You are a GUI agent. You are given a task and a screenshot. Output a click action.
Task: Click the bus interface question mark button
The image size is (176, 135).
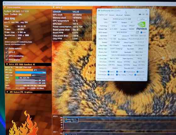coord(146,39)
